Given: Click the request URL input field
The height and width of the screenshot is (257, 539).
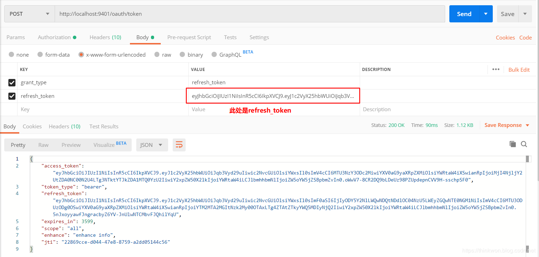Looking at the screenshot, I should (245, 14).
